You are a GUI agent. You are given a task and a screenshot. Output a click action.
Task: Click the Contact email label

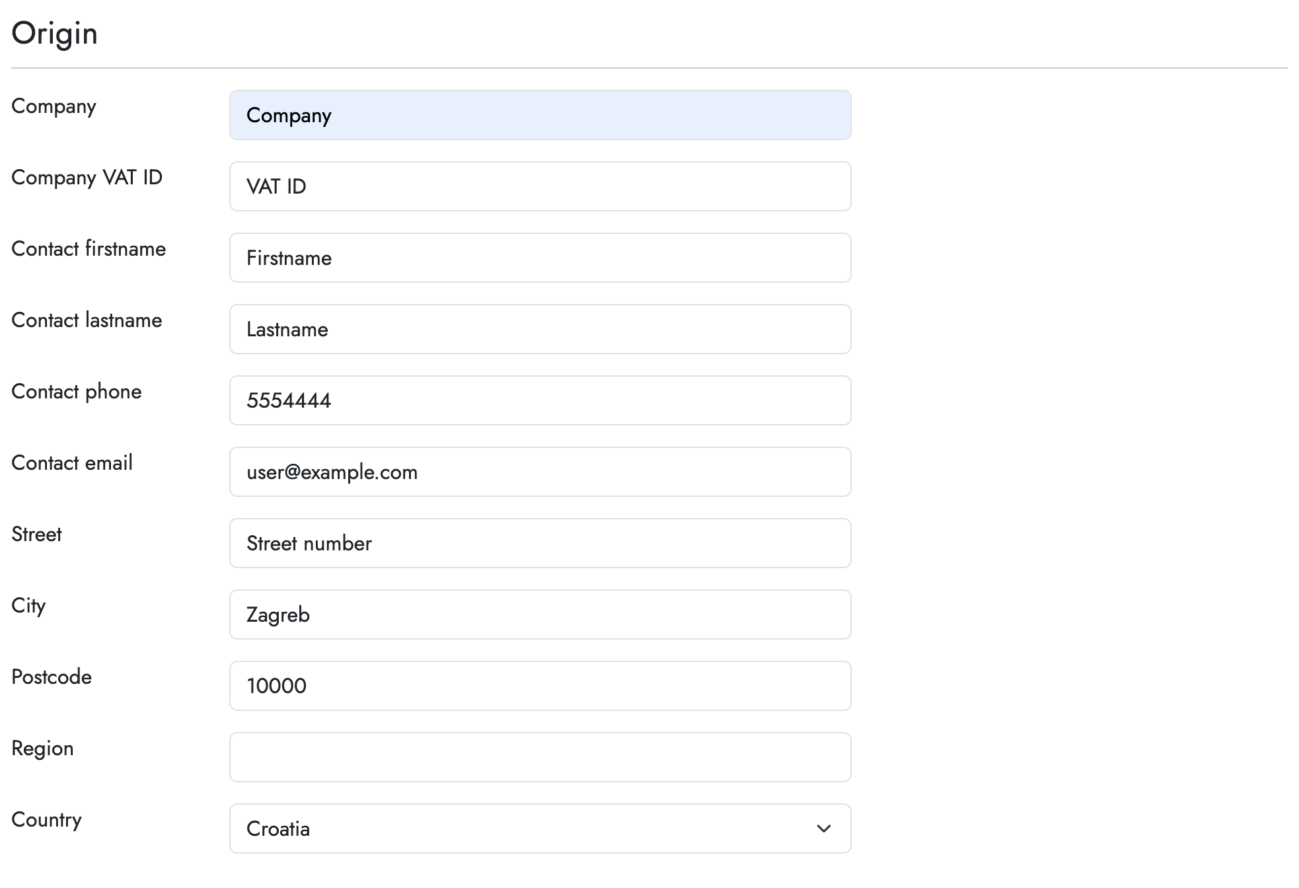coord(72,462)
